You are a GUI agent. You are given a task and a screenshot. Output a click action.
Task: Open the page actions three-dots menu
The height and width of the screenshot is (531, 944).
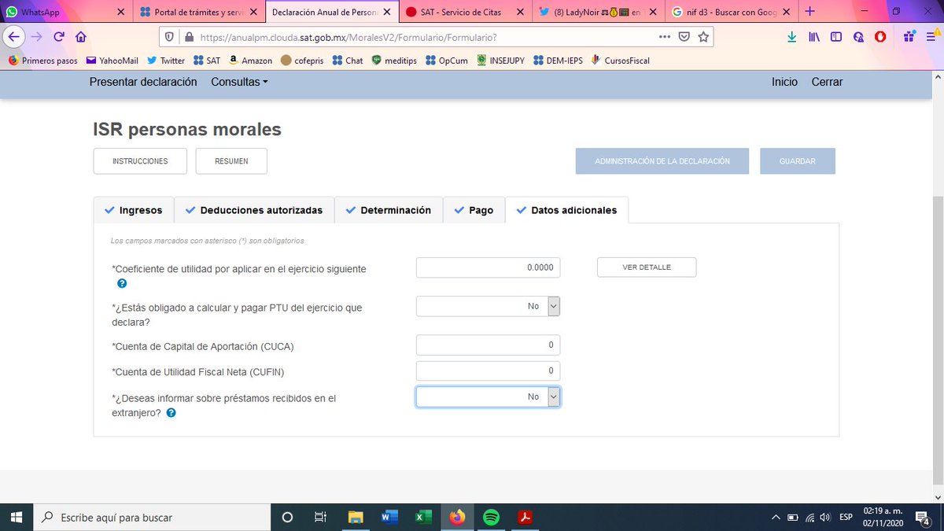point(665,37)
